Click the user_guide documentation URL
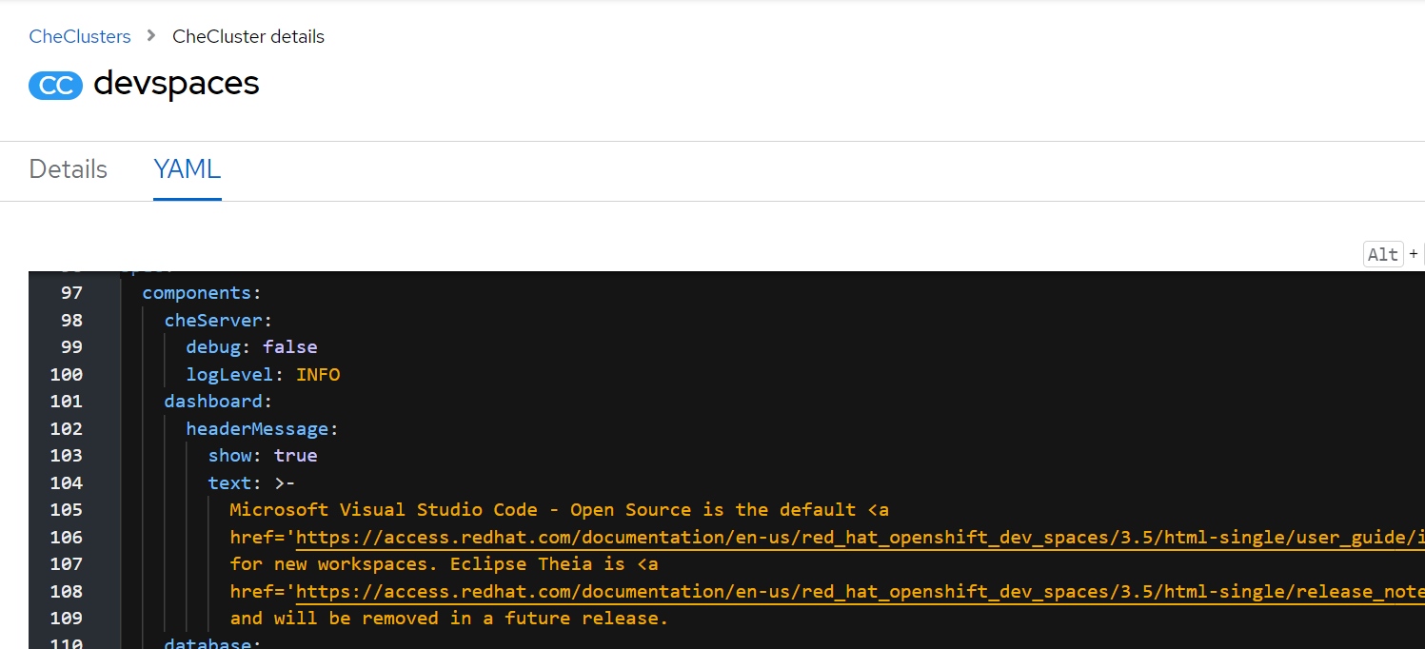 pyautogui.click(x=857, y=537)
